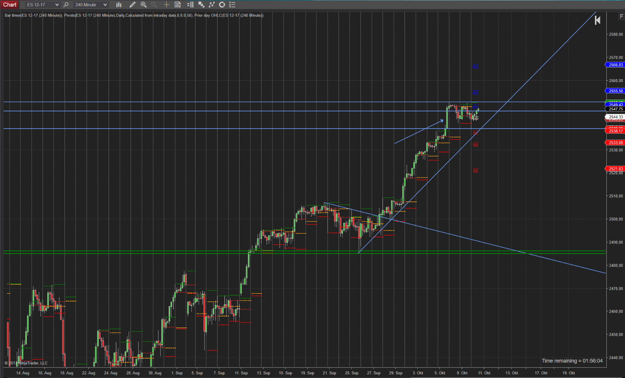Select the drawing tools pencil icon
Viewport: 625px width, 378px height.
point(132,5)
